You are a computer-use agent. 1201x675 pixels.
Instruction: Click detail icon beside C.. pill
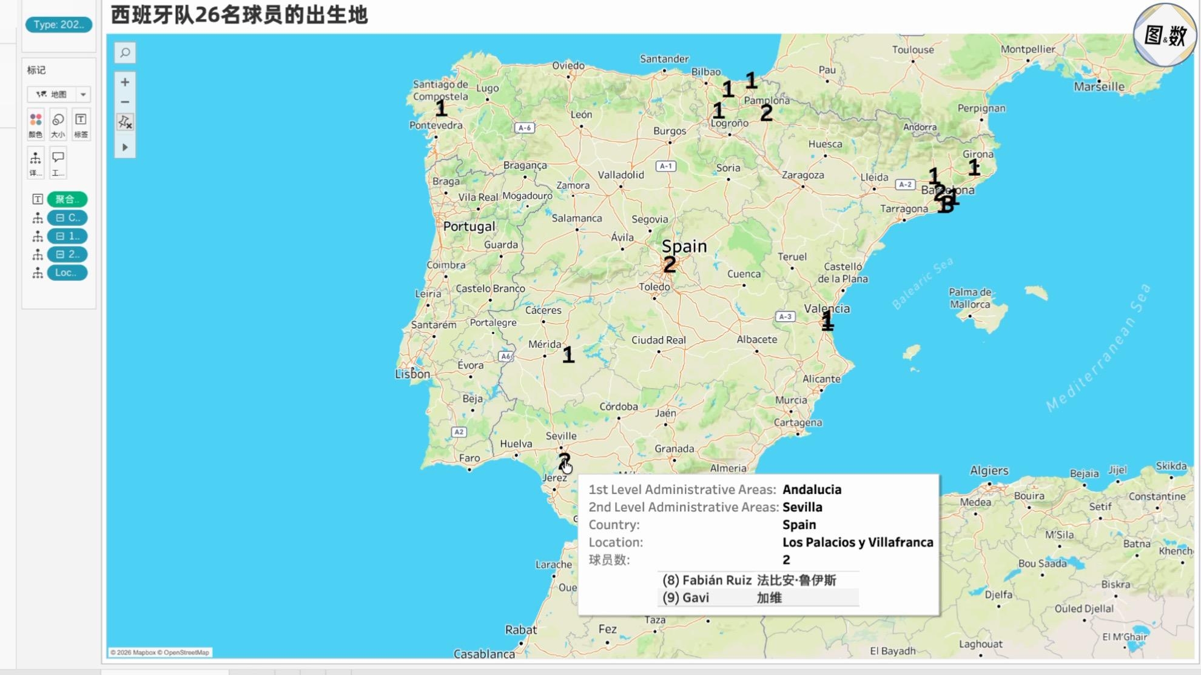37,218
